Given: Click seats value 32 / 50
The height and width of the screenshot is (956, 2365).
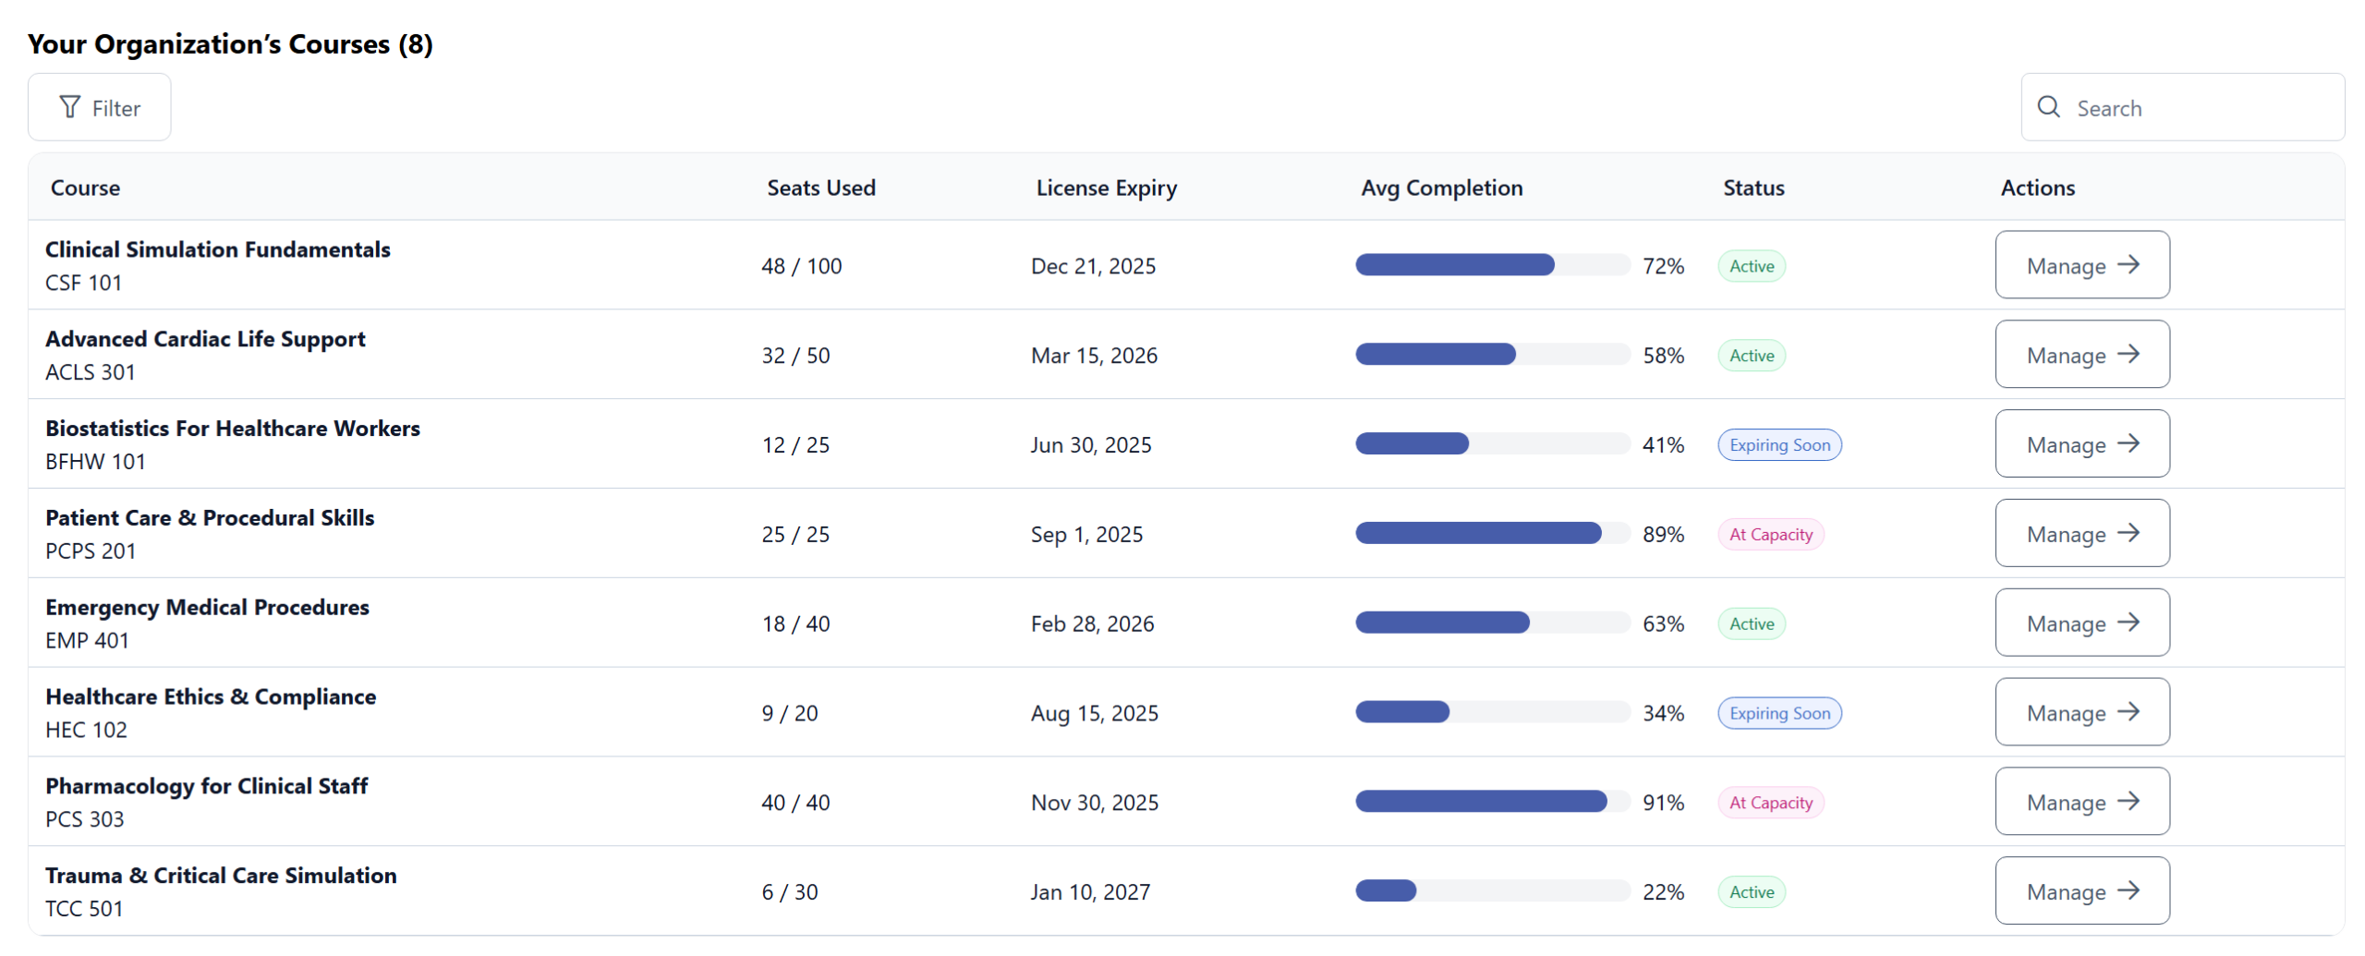Looking at the screenshot, I should tap(795, 356).
